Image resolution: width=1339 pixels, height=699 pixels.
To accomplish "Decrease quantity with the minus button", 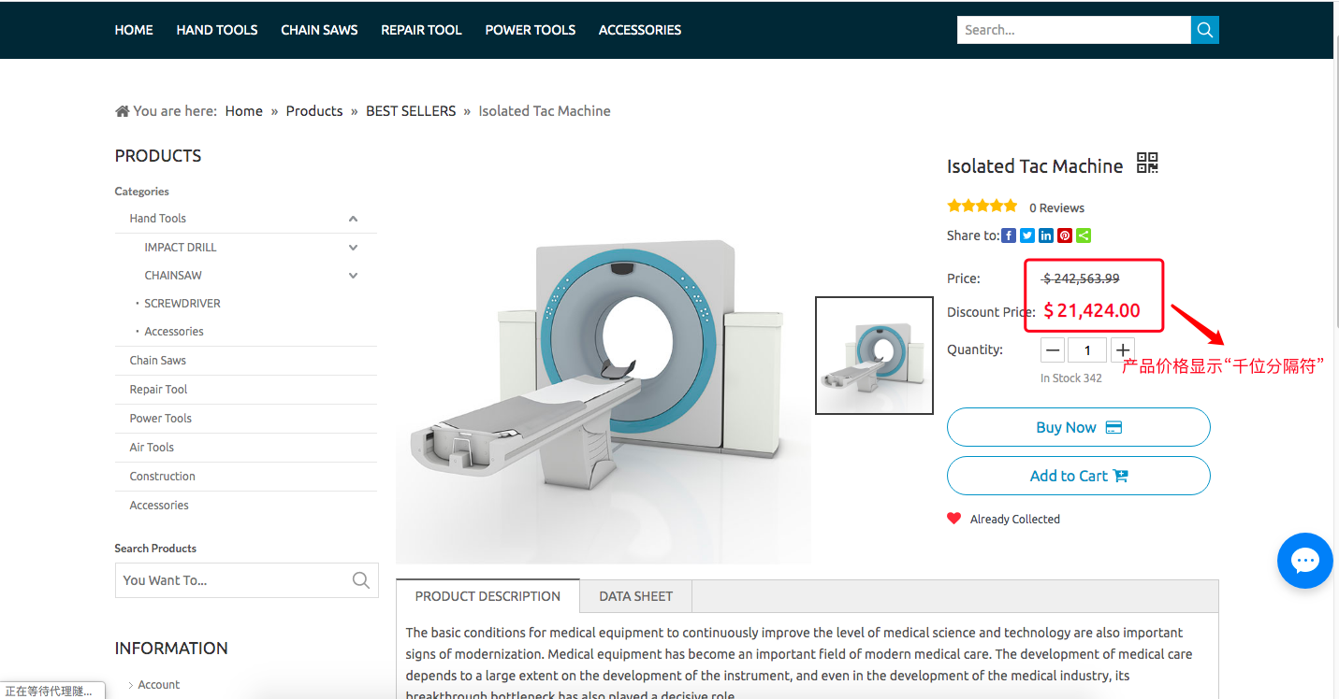I will 1053,350.
